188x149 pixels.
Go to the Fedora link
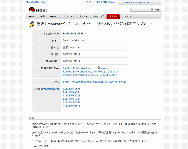(112, 2)
